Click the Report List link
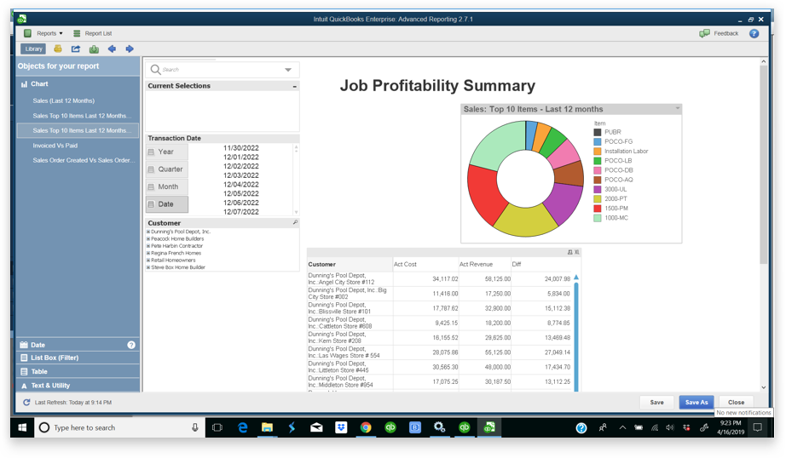 point(98,33)
